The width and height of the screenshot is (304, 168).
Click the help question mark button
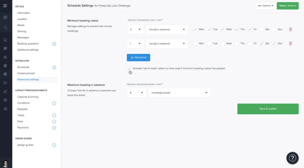(292, 158)
